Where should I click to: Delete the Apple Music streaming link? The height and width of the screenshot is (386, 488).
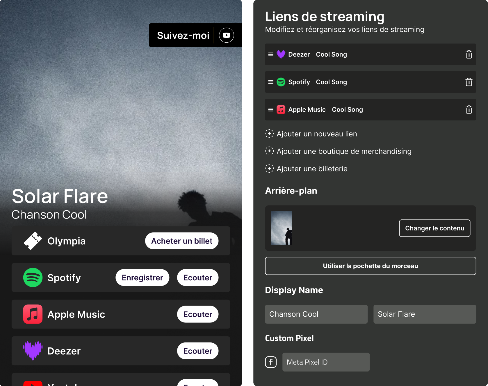(x=469, y=109)
